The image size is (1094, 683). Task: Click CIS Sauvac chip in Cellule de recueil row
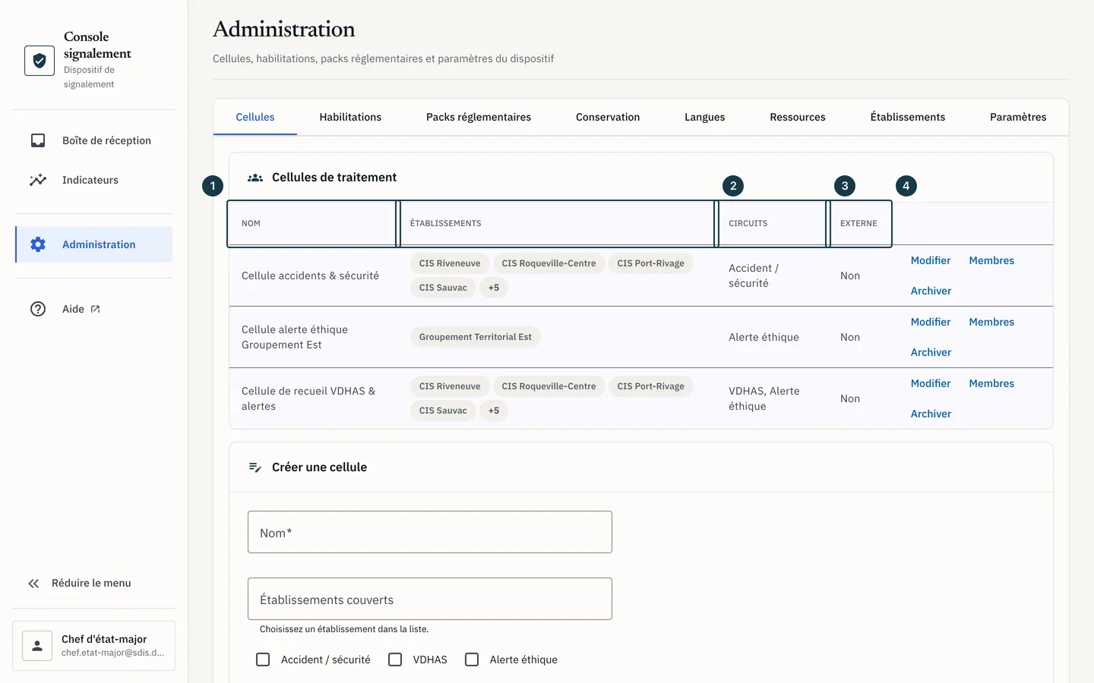click(443, 411)
